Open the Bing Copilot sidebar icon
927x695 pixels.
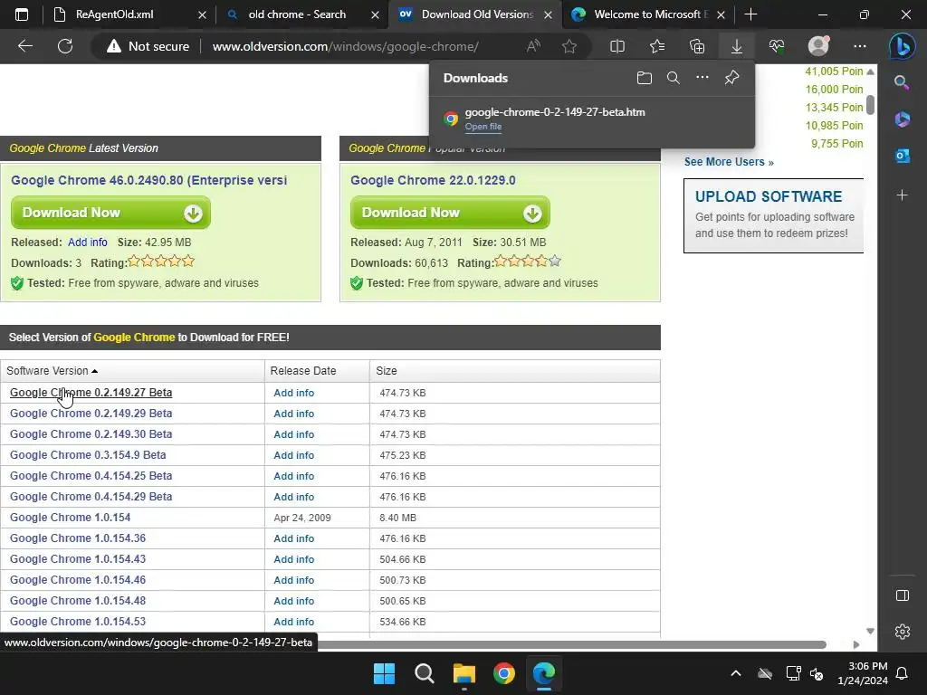pyautogui.click(x=903, y=46)
